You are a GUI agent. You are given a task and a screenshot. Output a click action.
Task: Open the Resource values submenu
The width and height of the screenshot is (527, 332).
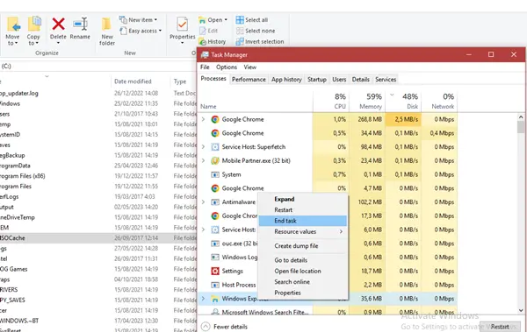point(303,232)
